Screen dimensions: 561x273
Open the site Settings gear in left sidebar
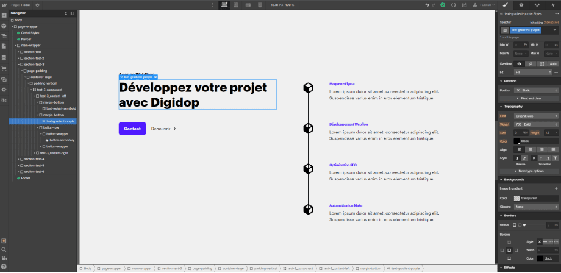4,90
